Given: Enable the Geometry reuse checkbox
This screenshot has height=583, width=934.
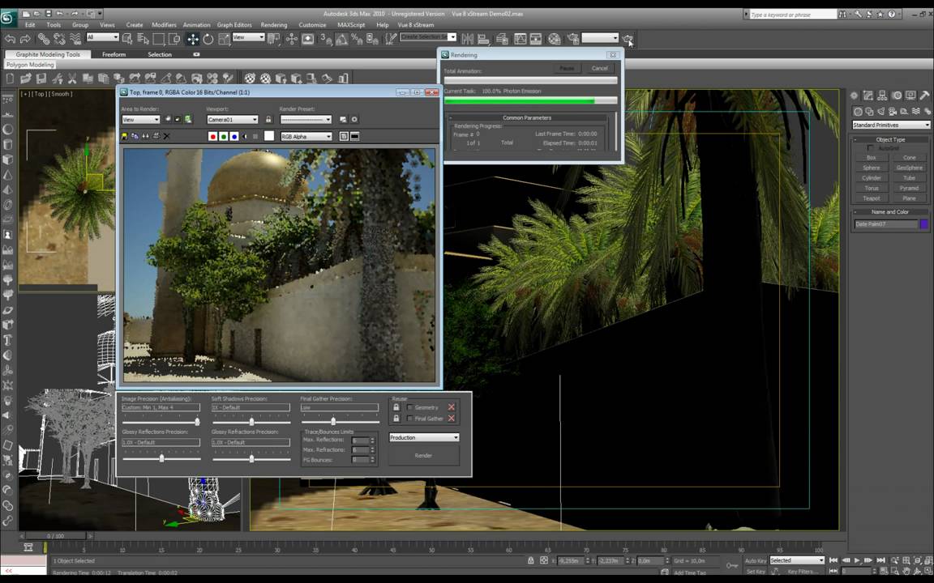Looking at the screenshot, I should pyautogui.click(x=410, y=407).
